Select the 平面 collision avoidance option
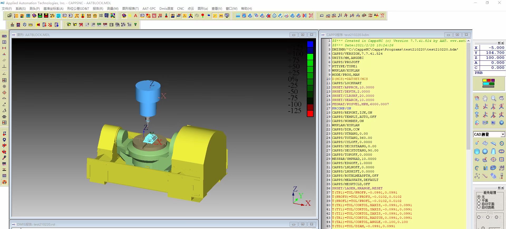The image size is (506, 229). pyautogui.click(x=479, y=200)
